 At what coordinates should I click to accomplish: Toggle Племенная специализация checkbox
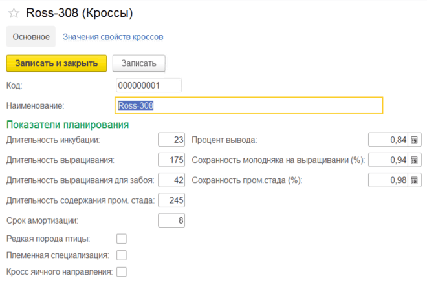click(x=122, y=255)
